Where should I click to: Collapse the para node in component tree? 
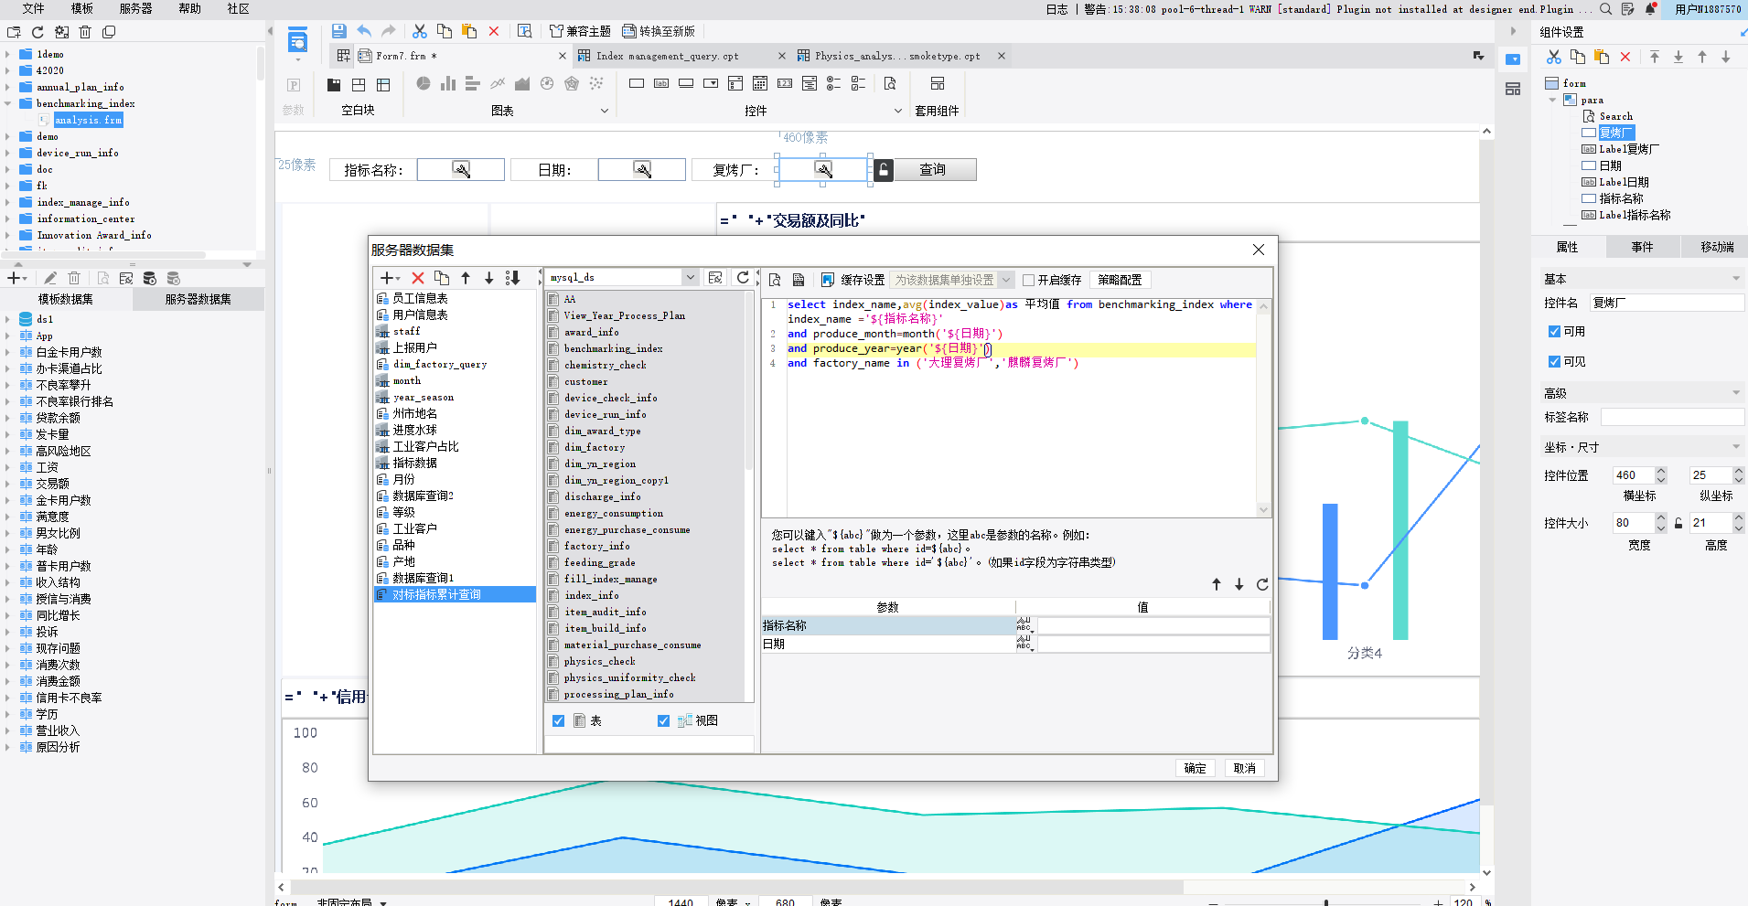(1552, 100)
